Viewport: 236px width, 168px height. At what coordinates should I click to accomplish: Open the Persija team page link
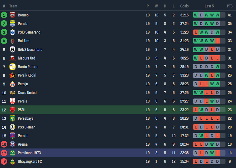23,84
